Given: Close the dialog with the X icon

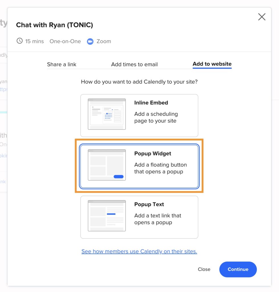Looking at the screenshot, I should click(x=262, y=17).
